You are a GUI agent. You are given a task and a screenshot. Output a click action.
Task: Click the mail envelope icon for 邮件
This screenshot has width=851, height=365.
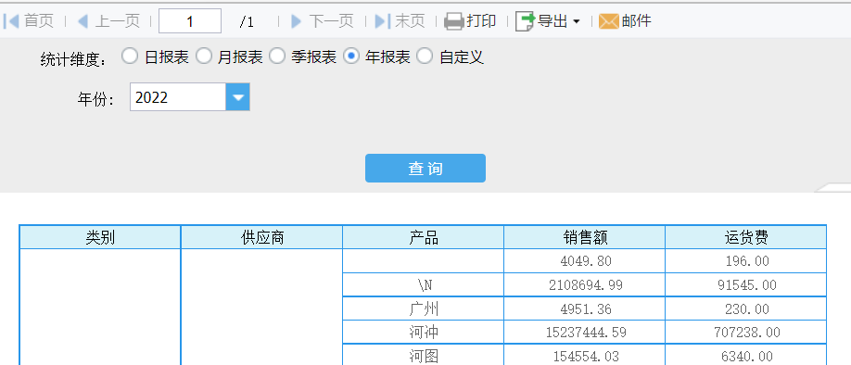point(609,21)
